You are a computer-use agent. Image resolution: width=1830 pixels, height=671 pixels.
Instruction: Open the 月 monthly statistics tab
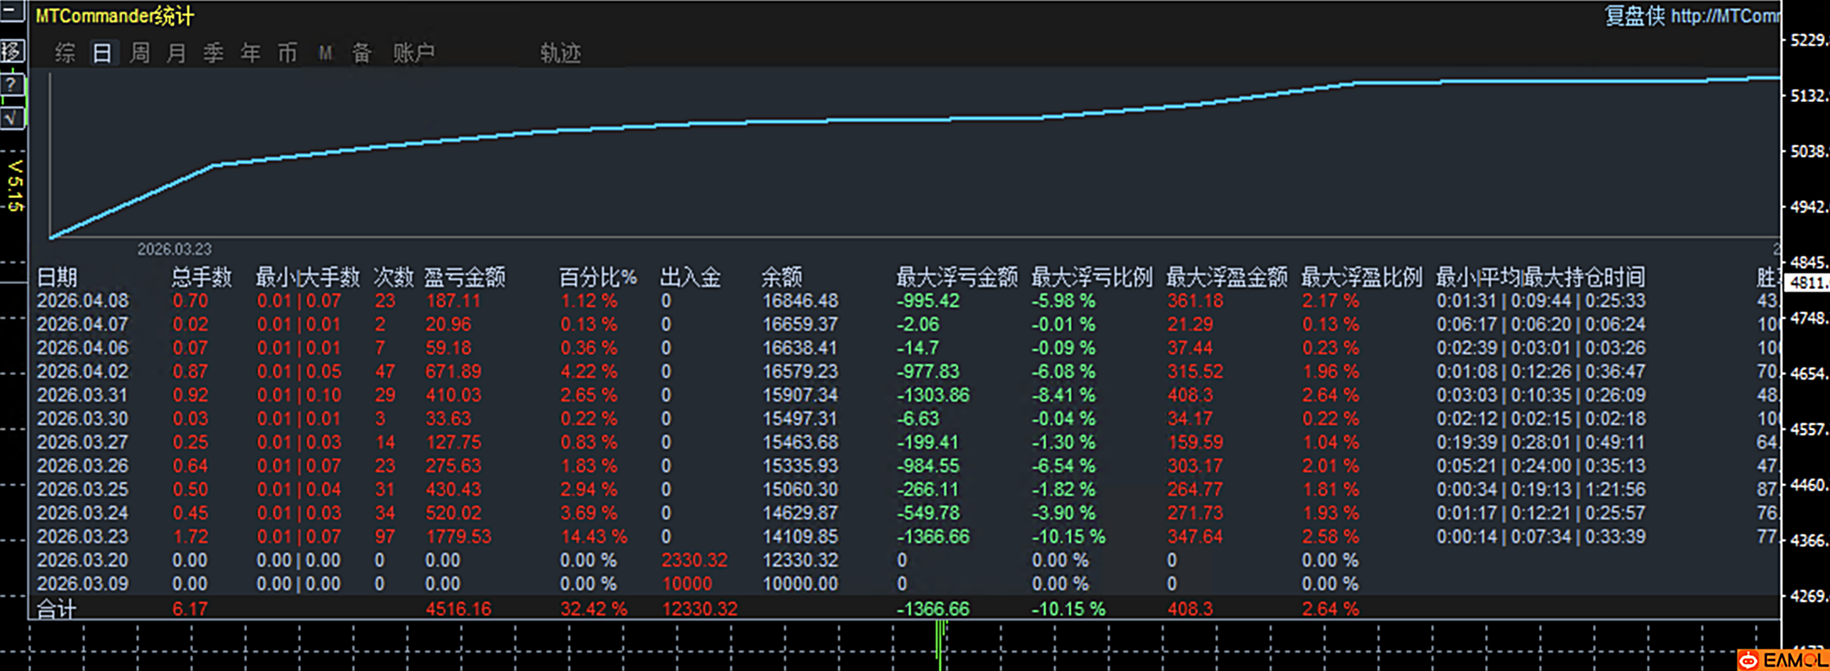click(176, 53)
